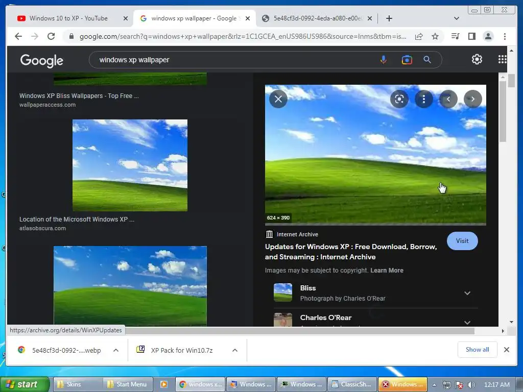Open the tab search dropdown
The image size is (523, 392).
(456, 18)
